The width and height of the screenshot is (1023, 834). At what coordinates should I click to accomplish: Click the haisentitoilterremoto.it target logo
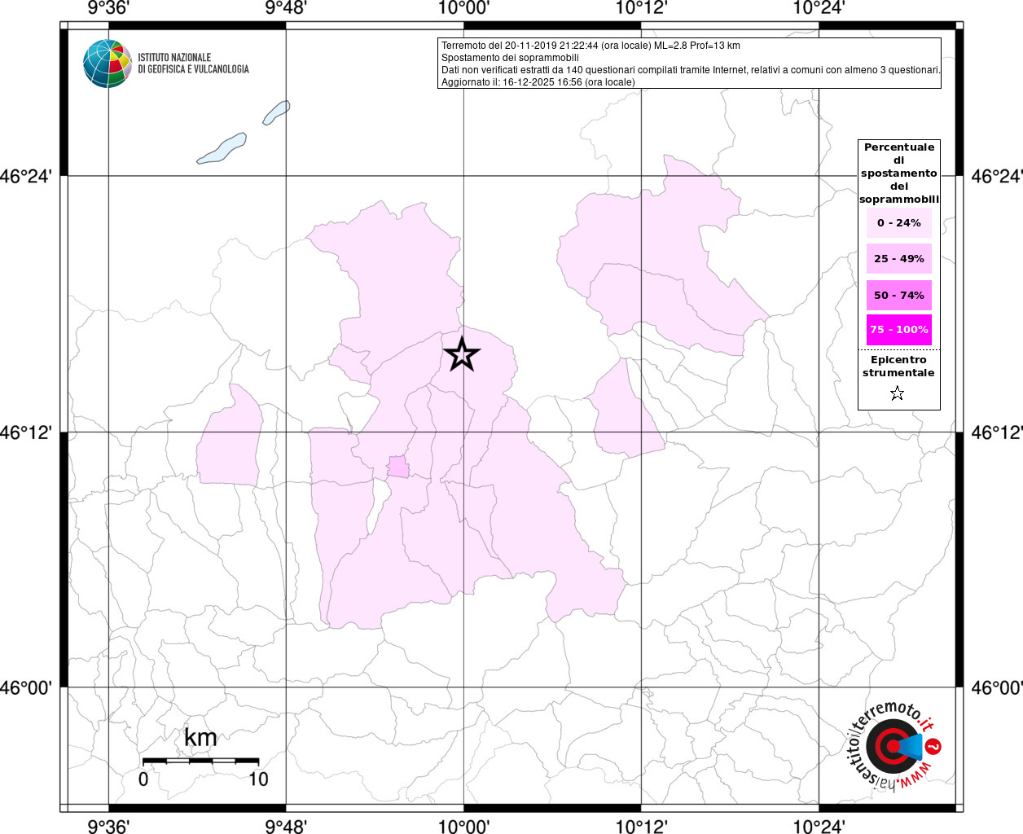pos(893,747)
